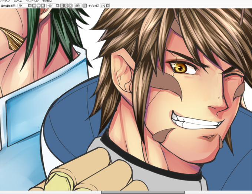Open the 手ブレ補正 stabilizer dropdown
The height and width of the screenshot is (194, 252).
pos(108,6)
